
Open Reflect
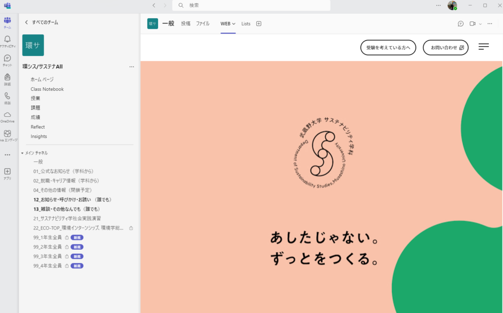[x=37, y=127]
